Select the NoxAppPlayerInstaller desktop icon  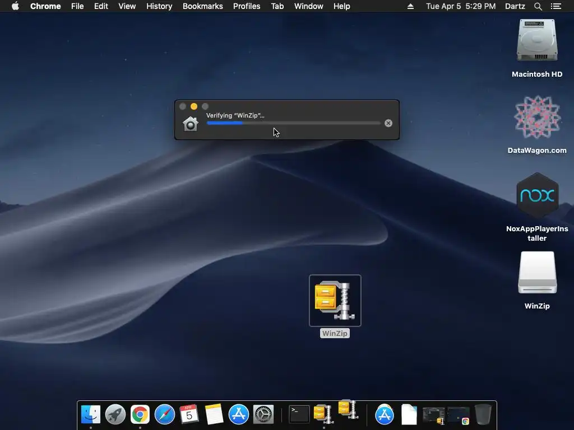click(537, 195)
